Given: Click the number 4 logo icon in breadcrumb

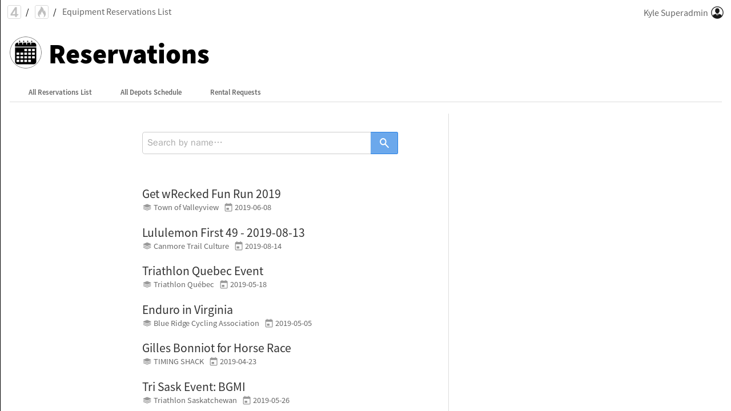Looking at the screenshot, I should coord(14,12).
